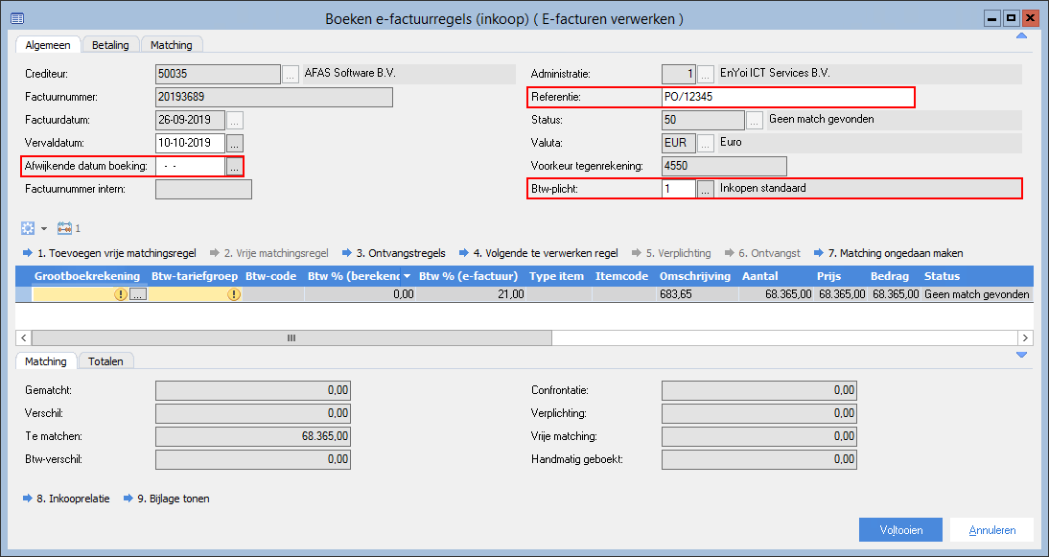
Task: Click the Type item column header
Action: pyautogui.click(x=556, y=276)
